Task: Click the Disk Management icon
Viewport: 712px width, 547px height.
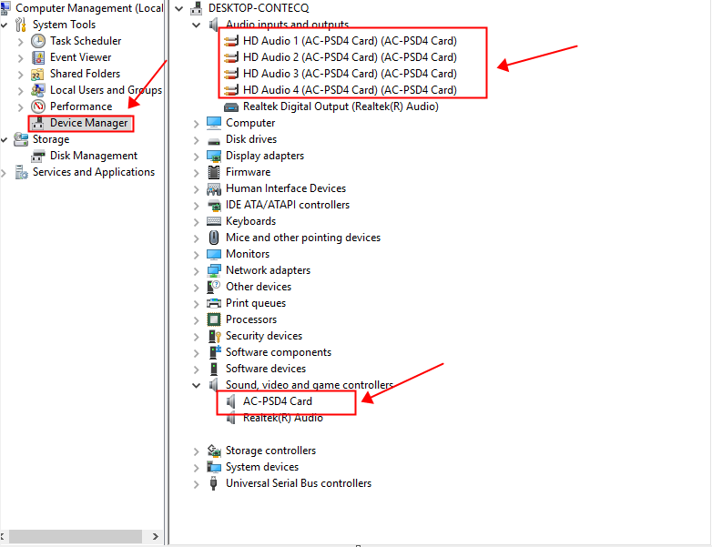Action: (37, 156)
